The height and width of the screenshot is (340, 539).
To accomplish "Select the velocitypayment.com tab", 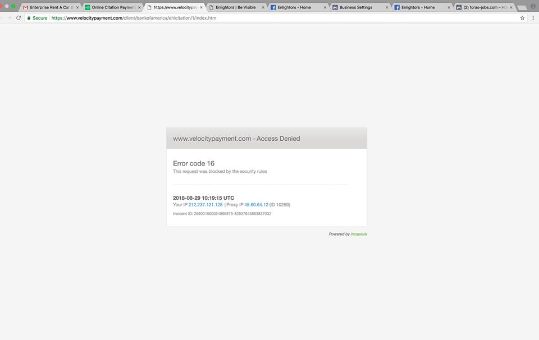I will click(x=175, y=7).
